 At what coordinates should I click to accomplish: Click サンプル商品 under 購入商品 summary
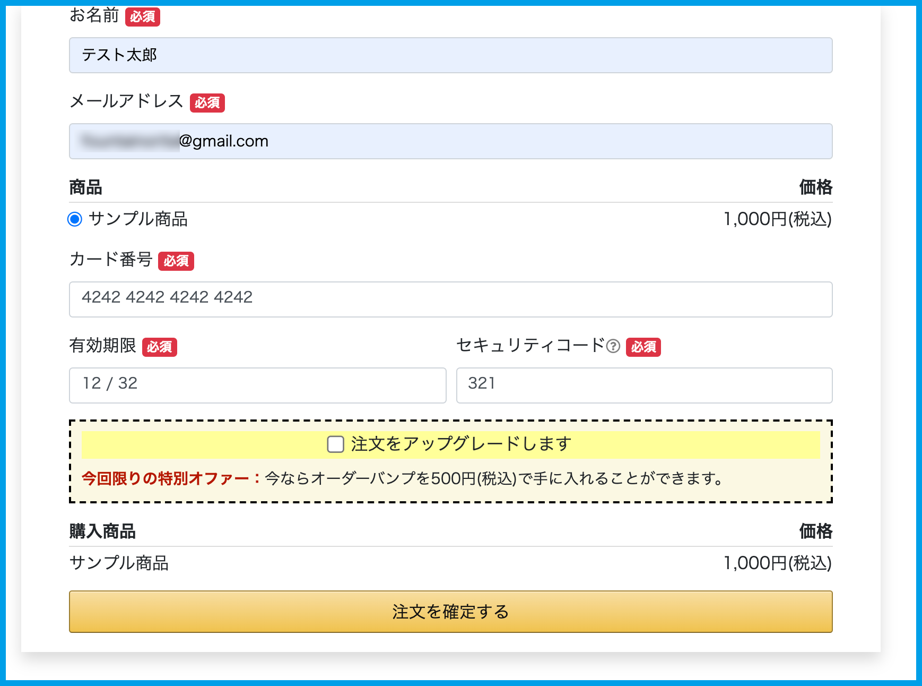point(119,563)
